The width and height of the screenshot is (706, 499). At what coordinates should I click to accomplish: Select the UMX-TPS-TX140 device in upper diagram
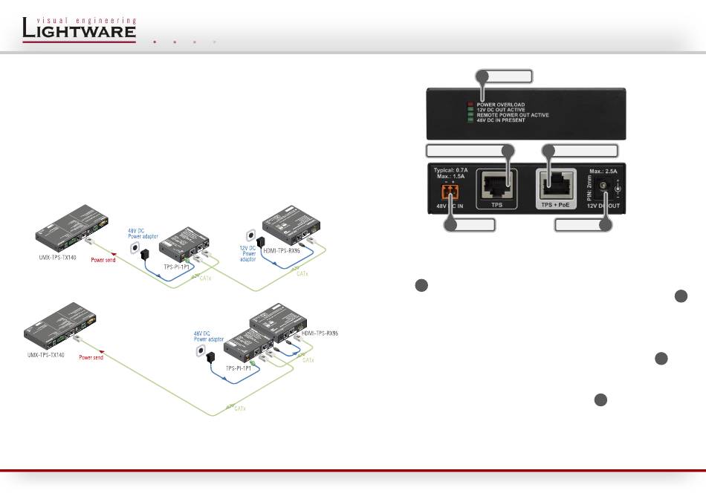(x=72, y=229)
